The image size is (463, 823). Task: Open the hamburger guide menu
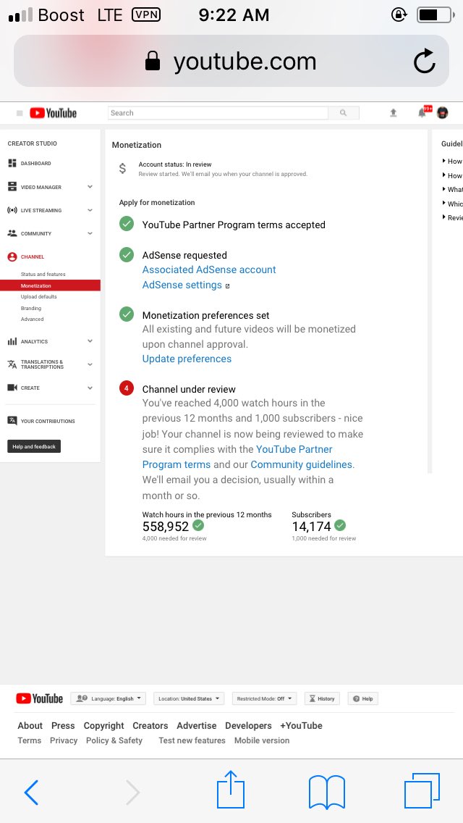20,113
